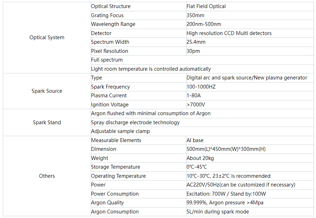
Task: Select 200nm-500nm value text
Action: pos(204,24)
